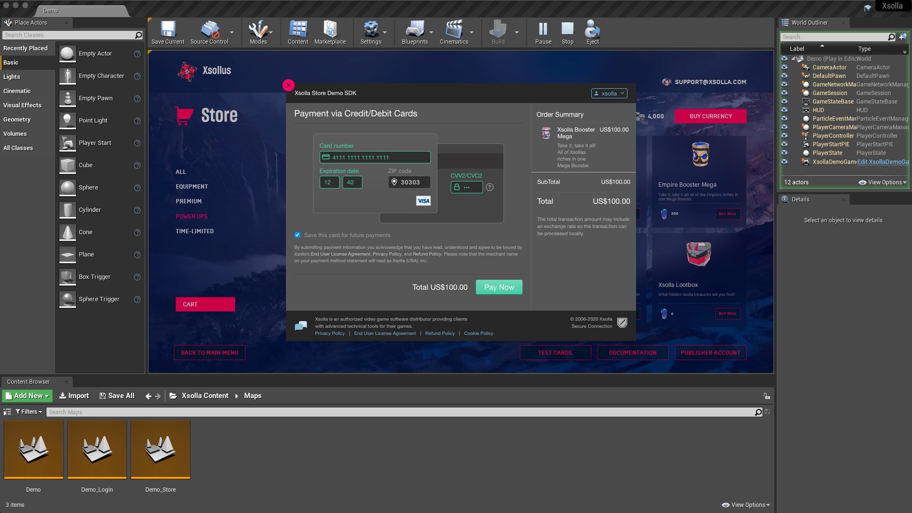Open the Marketplace toolbar icon
The width and height of the screenshot is (912, 513).
coord(330,30)
